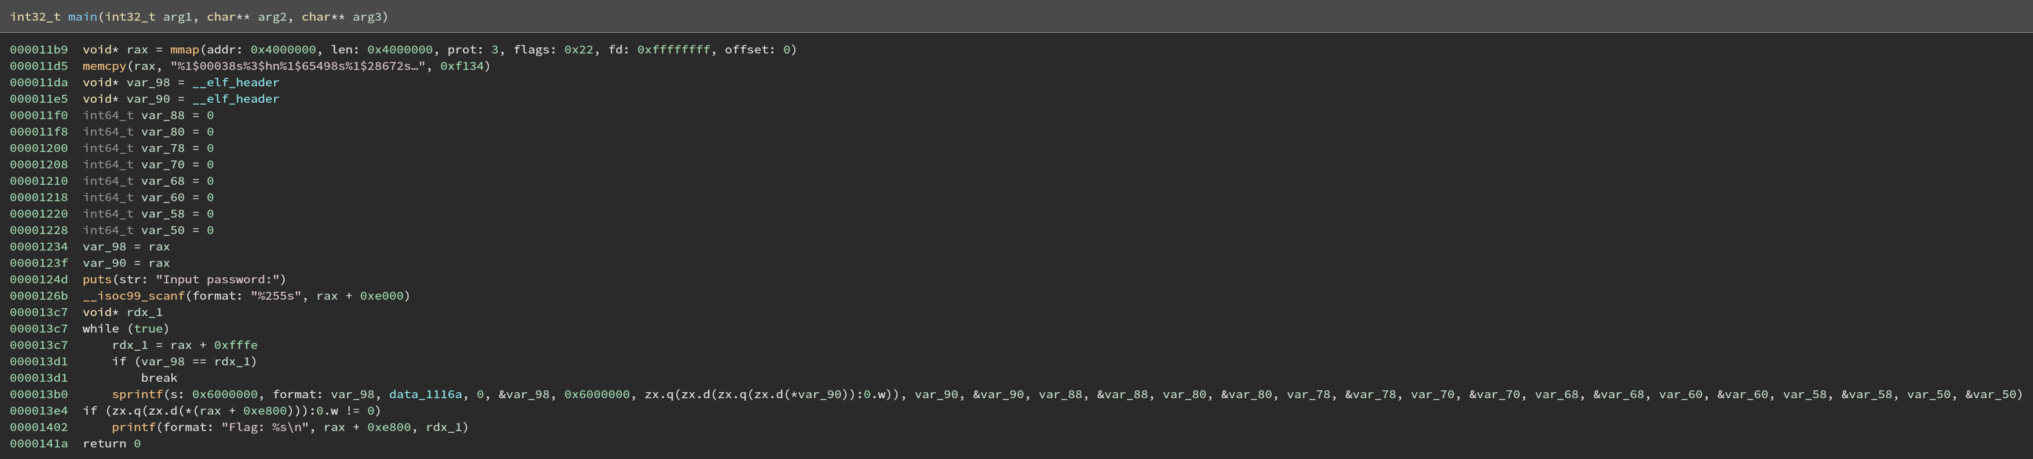Select the memcpy function name
Image resolution: width=2033 pixels, height=459 pixels.
click(x=104, y=66)
